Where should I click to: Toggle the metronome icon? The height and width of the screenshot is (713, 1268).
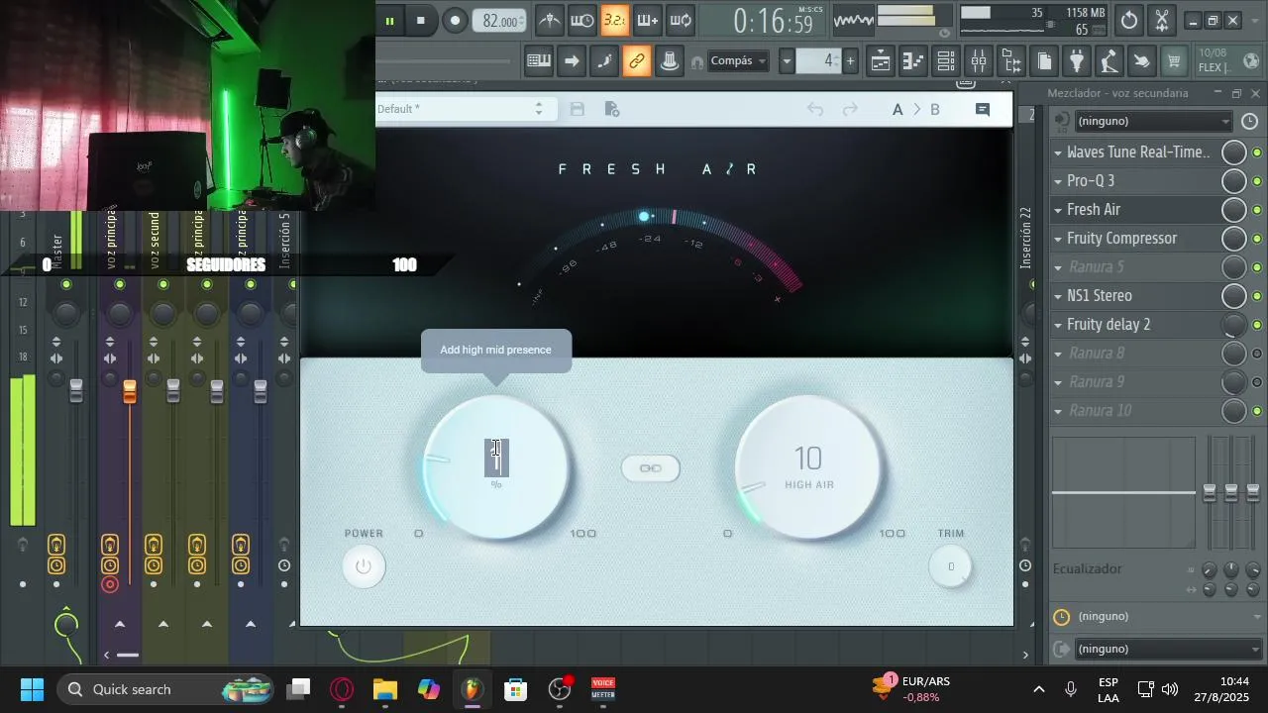[550, 21]
